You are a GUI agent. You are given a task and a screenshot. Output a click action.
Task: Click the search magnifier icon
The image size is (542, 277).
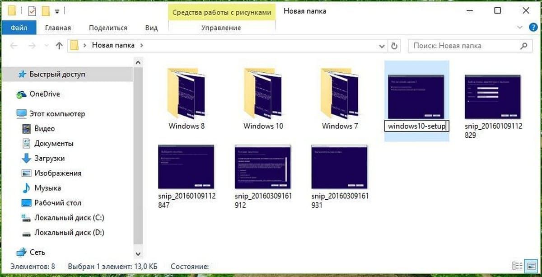[x=524, y=46]
